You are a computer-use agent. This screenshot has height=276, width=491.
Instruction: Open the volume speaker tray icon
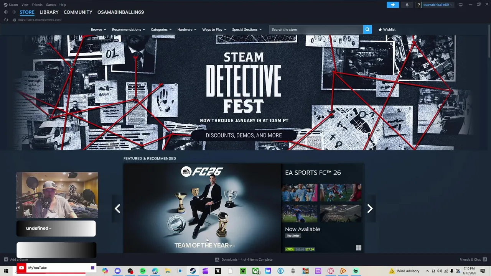(x=440, y=271)
